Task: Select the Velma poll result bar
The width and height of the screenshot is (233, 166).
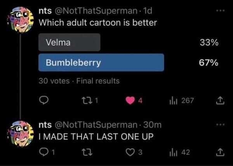Action: pyautogui.click(x=69, y=42)
